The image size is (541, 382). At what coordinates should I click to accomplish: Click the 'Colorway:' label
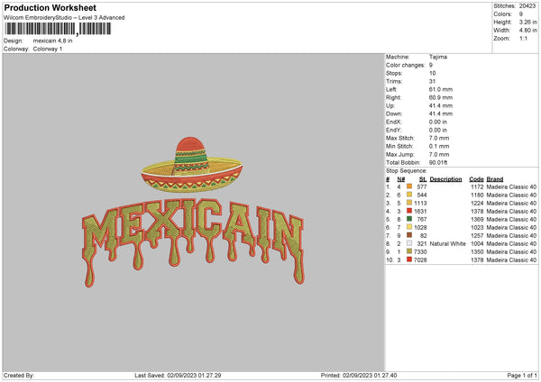pyautogui.click(x=16, y=49)
